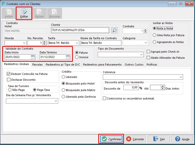The width and height of the screenshot is (195, 145).
Task: Click Nome da Tarifa no Contrato field
Action: click(101, 43)
